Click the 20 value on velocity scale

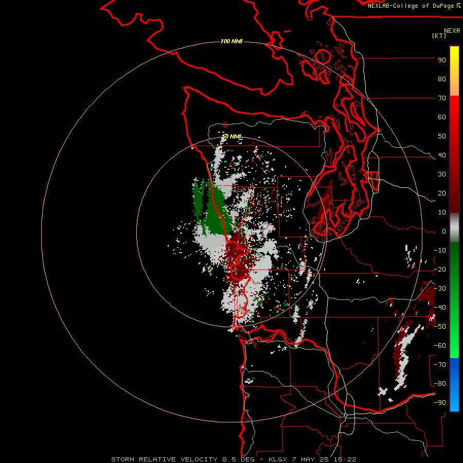point(442,193)
